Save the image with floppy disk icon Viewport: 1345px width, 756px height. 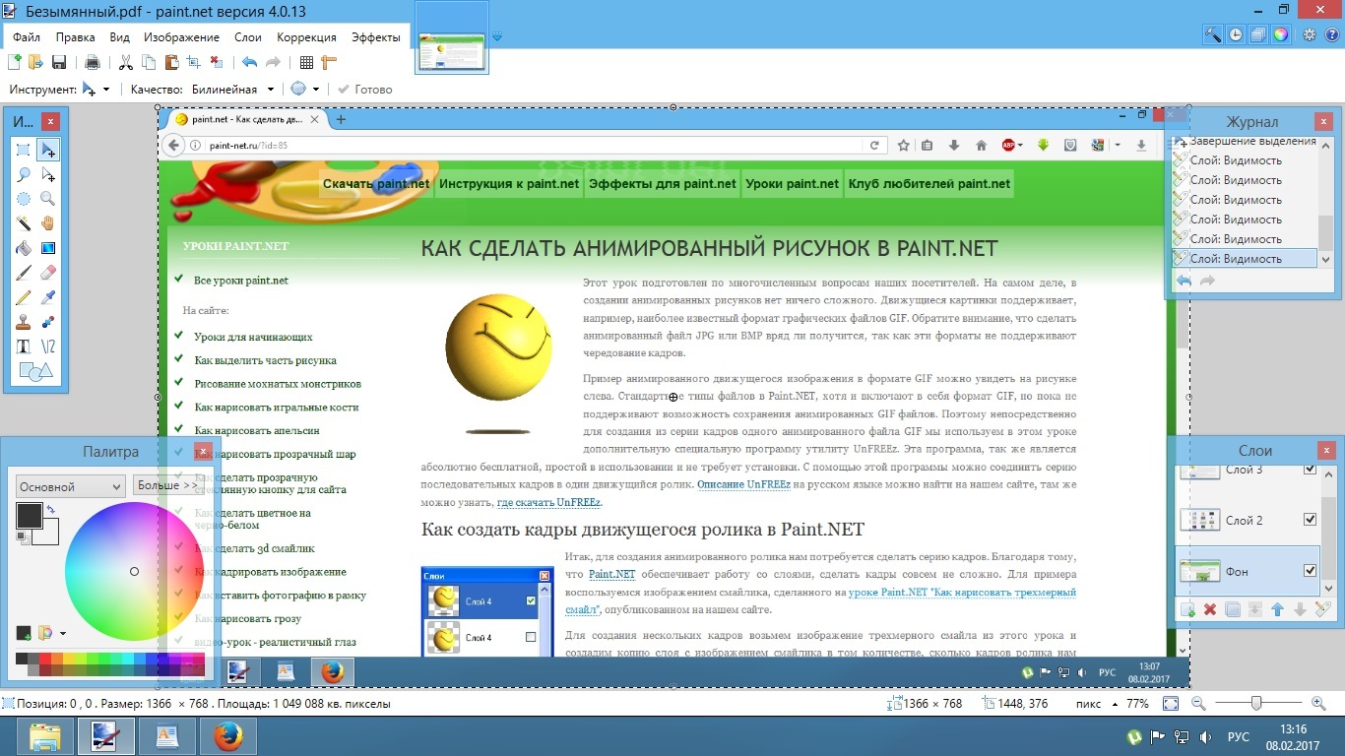pos(58,63)
